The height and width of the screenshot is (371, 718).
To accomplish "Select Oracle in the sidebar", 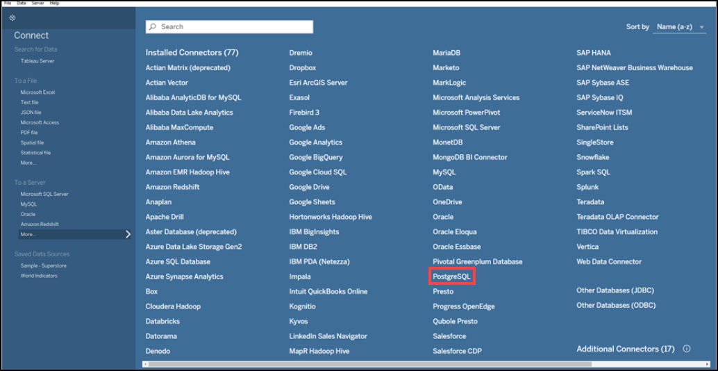I will (x=28, y=215).
